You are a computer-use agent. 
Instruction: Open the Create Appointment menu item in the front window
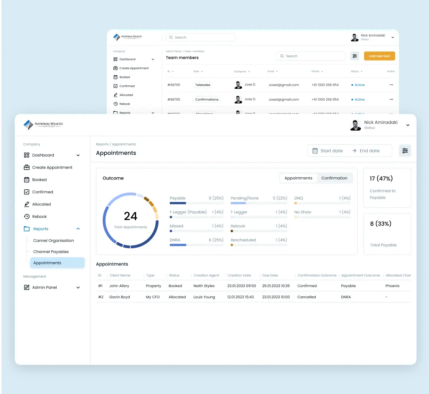[48, 167]
